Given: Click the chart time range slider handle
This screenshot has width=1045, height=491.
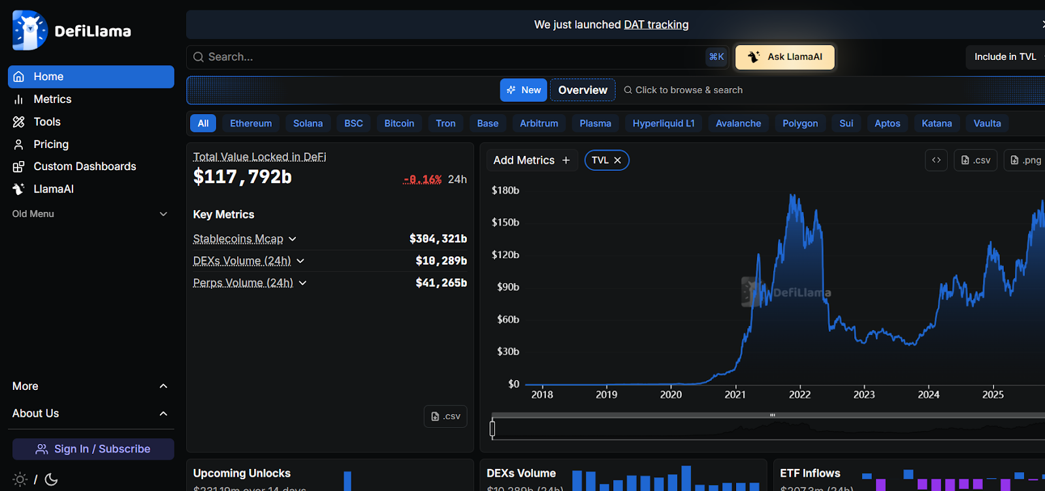Looking at the screenshot, I should pyautogui.click(x=492, y=428).
